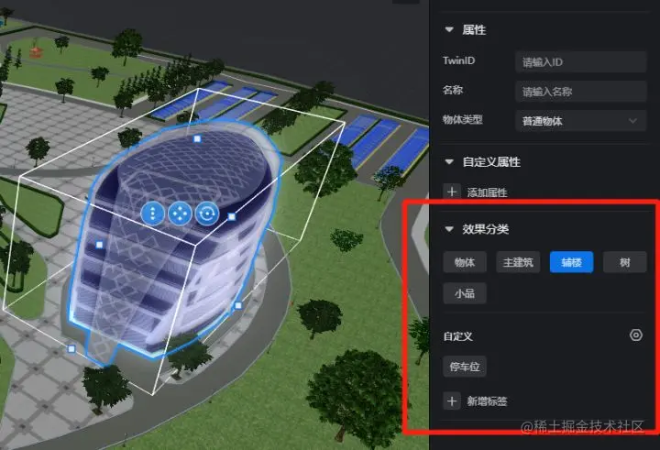
Task: Click top bounding box handle above the building
Action: point(197,138)
